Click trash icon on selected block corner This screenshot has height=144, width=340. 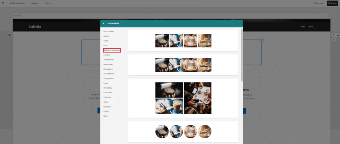point(261,40)
